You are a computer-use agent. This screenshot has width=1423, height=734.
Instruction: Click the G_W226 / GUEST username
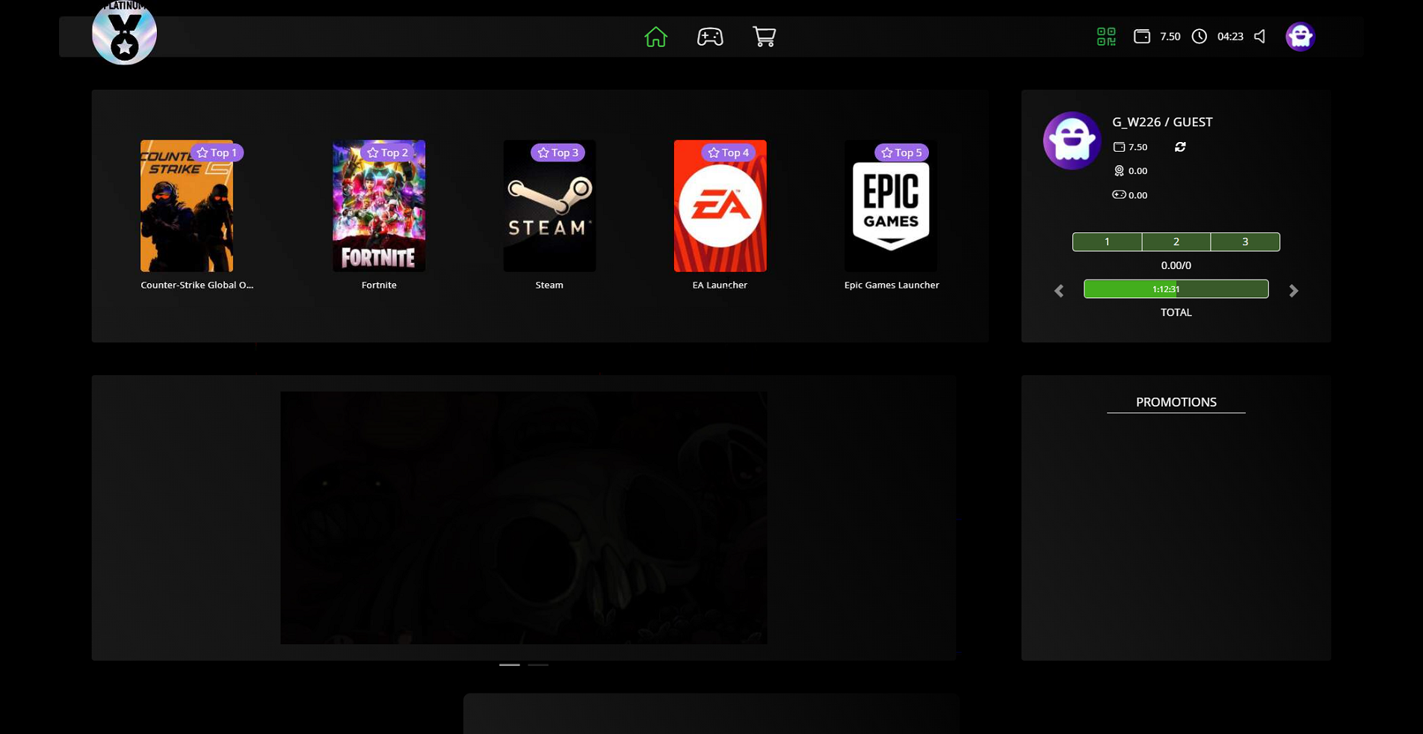coord(1162,122)
